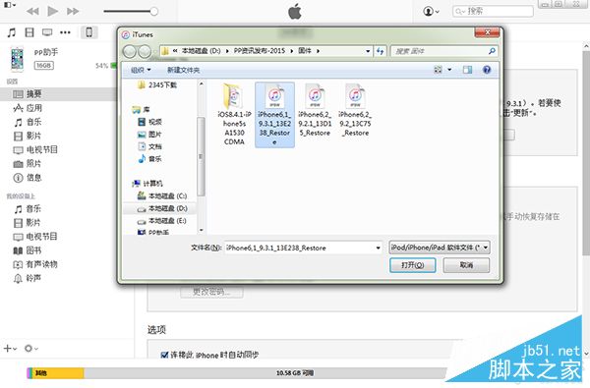Open the Movies library icon in iTunes toolbar
The height and width of the screenshot is (388, 590).
[29, 32]
